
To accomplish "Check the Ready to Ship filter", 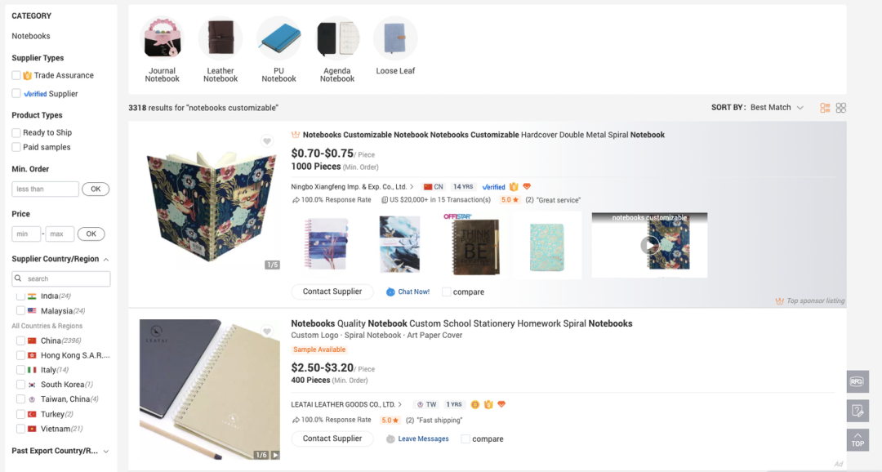I will coord(16,132).
